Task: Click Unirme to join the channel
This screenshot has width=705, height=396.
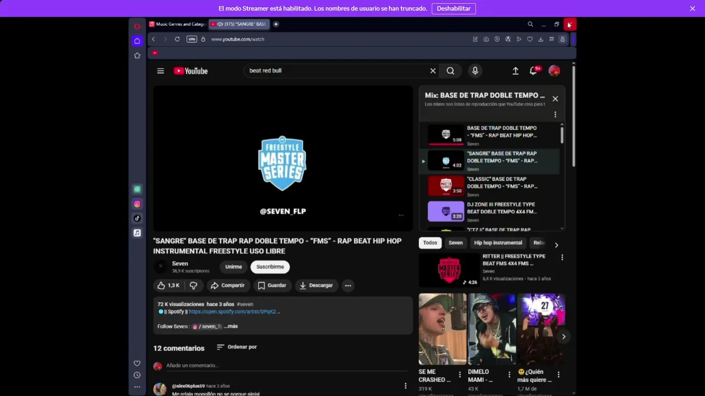Action: click(234, 267)
